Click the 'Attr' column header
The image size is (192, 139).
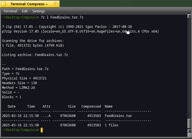coord(47,106)
